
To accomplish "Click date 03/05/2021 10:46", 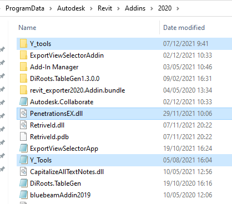I will [188, 67].
